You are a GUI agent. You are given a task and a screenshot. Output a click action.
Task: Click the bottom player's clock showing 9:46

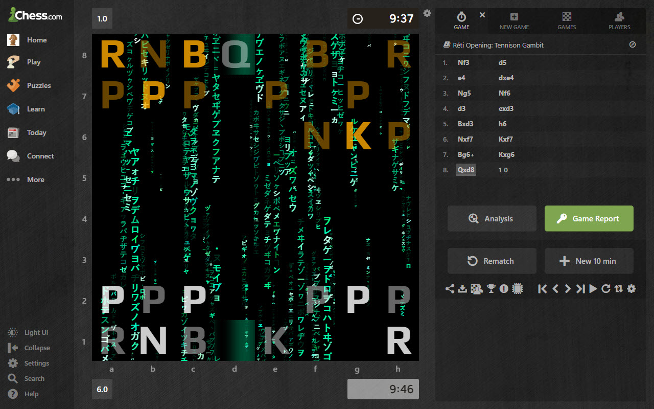(x=383, y=389)
